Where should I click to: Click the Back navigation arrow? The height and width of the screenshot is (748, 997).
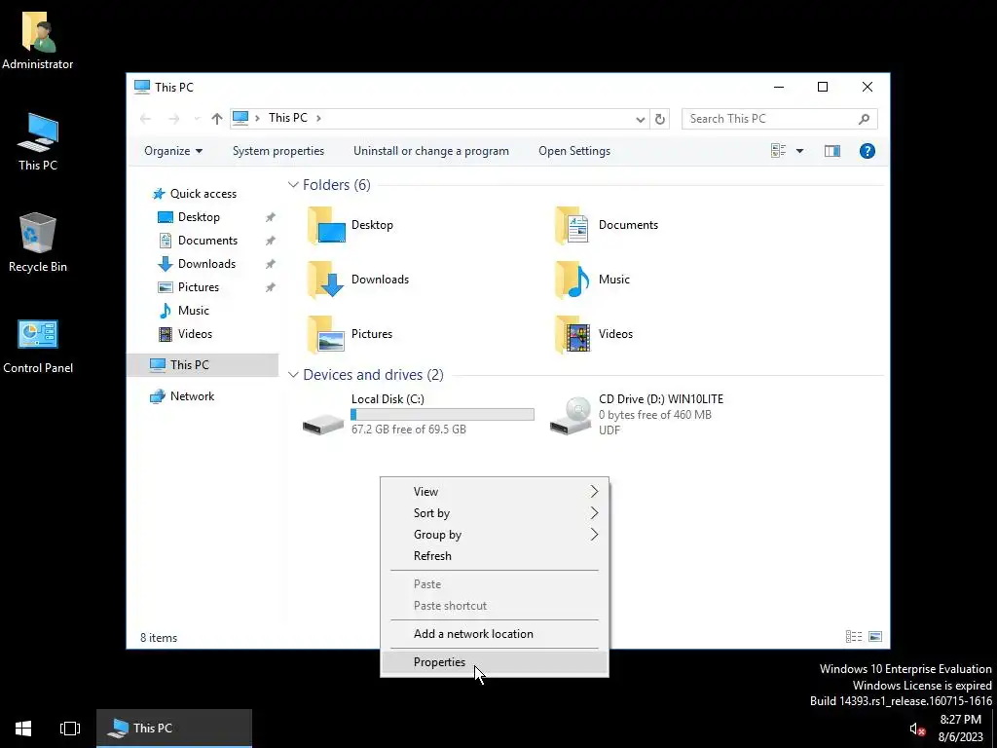(x=146, y=118)
